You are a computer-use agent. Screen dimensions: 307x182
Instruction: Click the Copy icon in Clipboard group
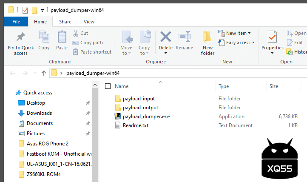click(44, 37)
